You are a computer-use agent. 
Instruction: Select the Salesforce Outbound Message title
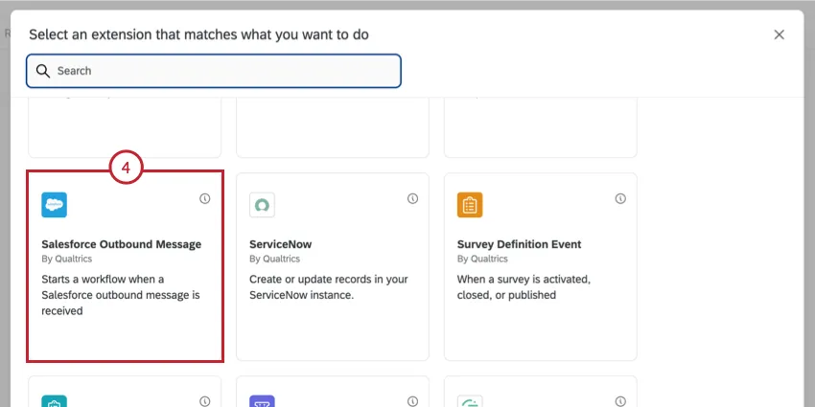pyautogui.click(x=122, y=244)
